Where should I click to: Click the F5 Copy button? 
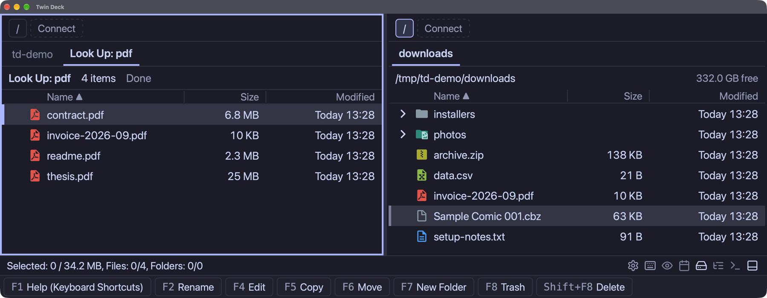[304, 287]
